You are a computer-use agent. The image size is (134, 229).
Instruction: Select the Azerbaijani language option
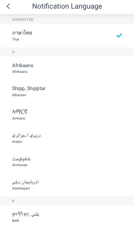67,185
